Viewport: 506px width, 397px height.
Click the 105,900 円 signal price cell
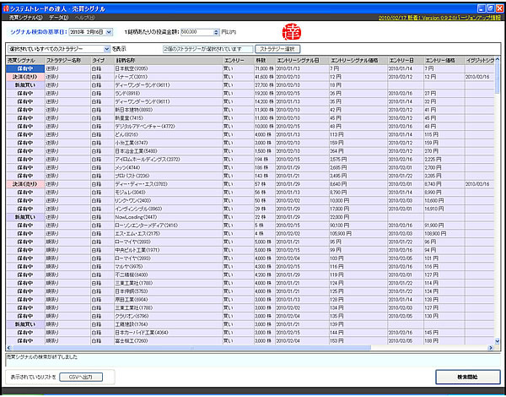pos(358,233)
